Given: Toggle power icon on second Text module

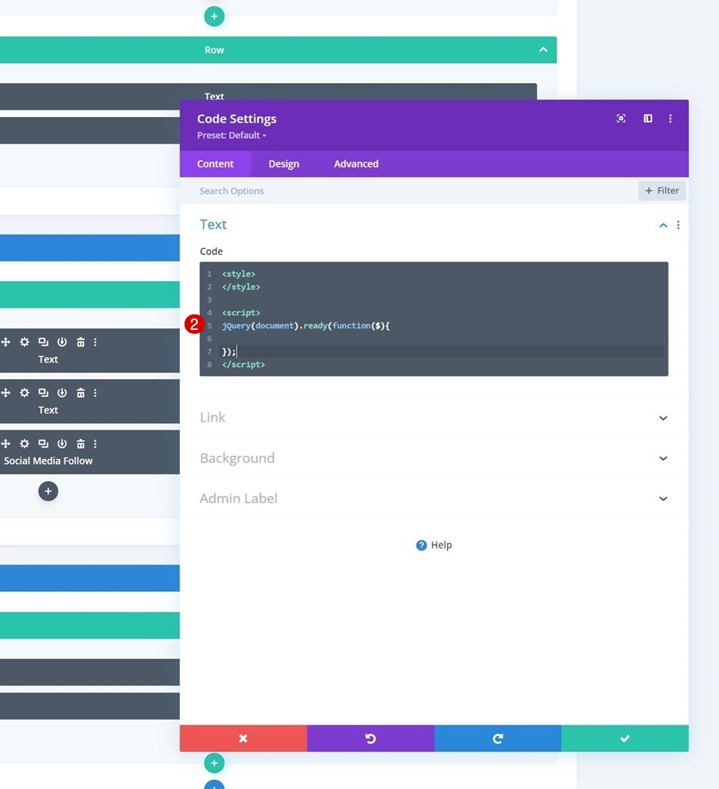Looking at the screenshot, I should pos(62,393).
